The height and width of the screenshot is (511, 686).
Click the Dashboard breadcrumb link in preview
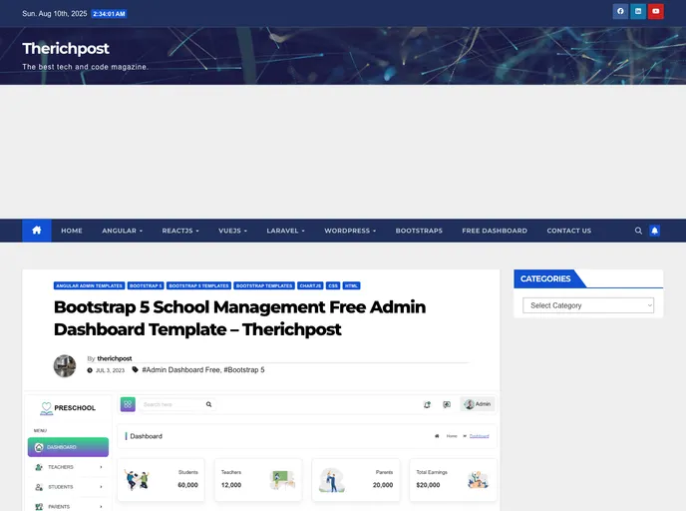[x=479, y=436]
